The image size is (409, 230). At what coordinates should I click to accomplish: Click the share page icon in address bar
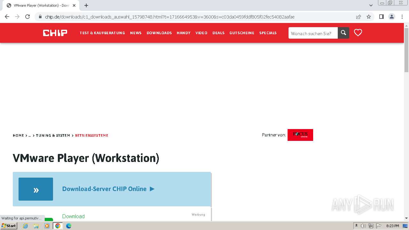(359, 17)
